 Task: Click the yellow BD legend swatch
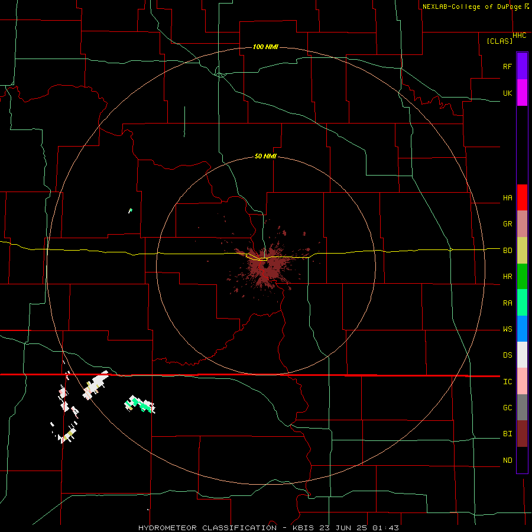[x=522, y=251]
